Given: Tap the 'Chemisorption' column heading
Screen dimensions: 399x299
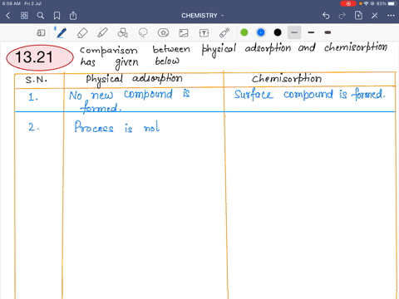Looking at the screenshot, I should [287, 79].
